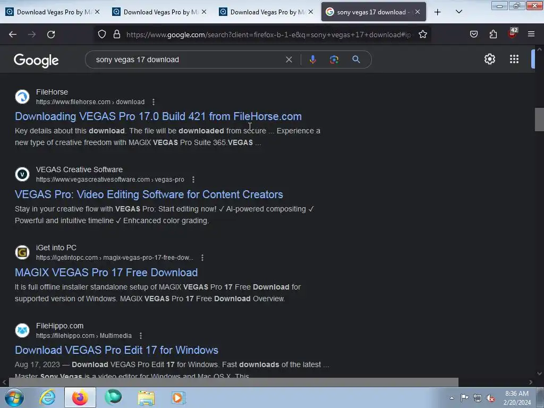Open the Google apps grid icon
544x408 pixels.
tap(514, 59)
